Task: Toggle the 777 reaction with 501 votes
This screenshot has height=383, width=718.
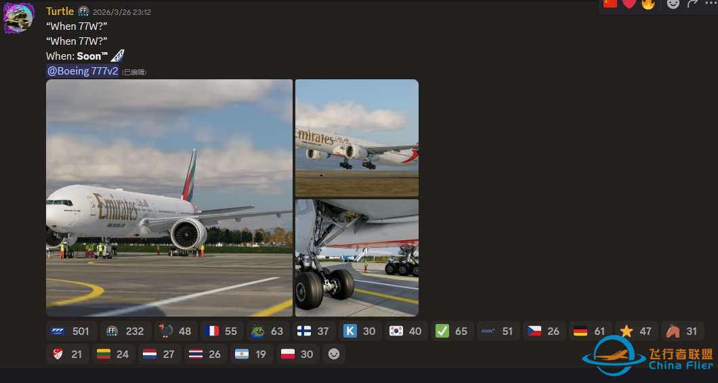Action: click(70, 331)
